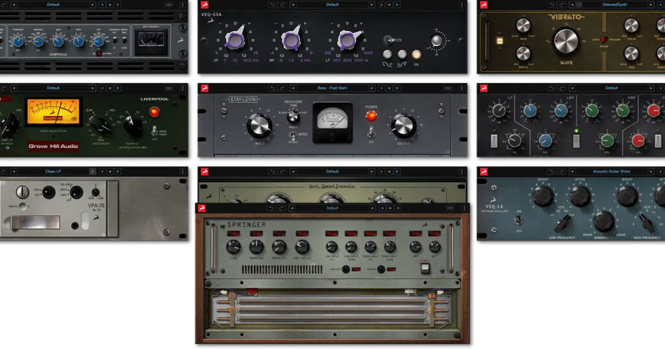Open the three-dot menu in Vari Speed Tremolo
This screenshot has width=665, height=349.
(462, 171)
